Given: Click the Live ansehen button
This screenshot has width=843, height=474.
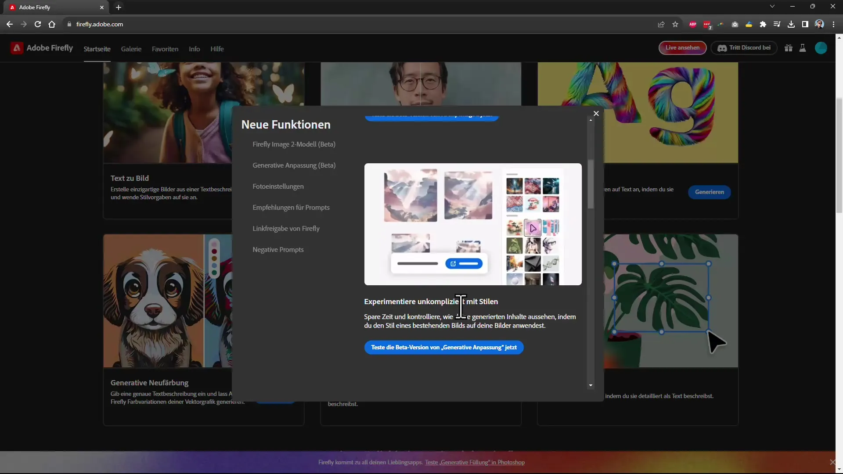Looking at the screenshot, I should pyautogui.click(x=682, y=48).
